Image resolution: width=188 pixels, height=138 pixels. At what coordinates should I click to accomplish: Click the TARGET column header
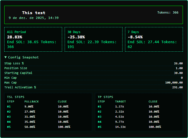pyautogui.click(x=121, y=102)
